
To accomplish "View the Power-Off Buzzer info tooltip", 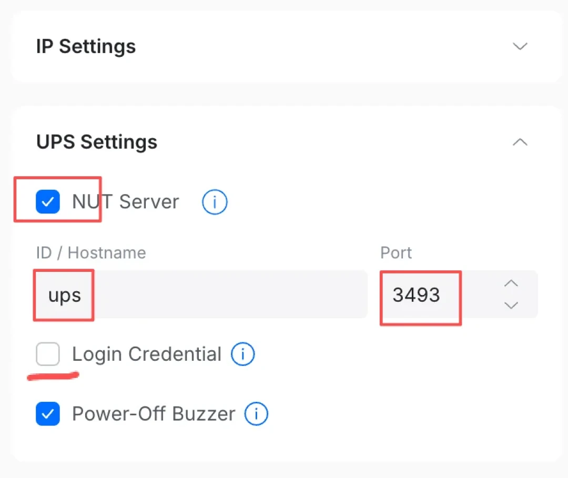I will (256, 413).
